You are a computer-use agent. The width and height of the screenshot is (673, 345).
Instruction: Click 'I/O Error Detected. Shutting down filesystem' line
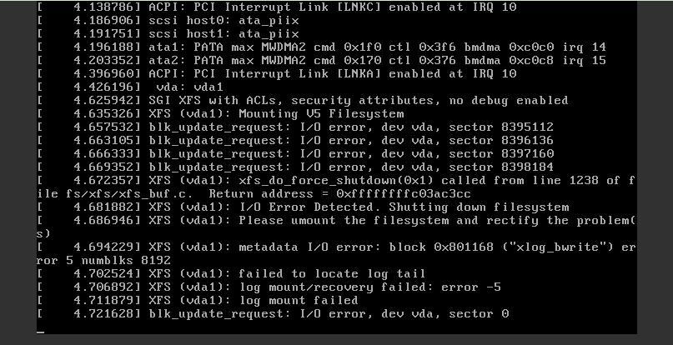point(303,207)
